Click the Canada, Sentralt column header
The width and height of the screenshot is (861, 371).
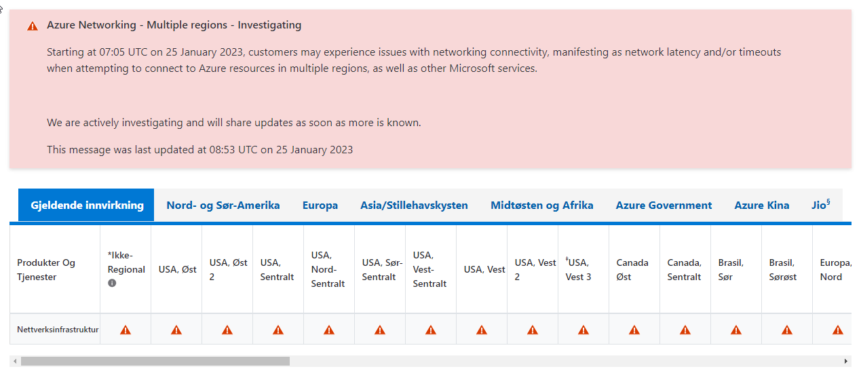(684, 269)
